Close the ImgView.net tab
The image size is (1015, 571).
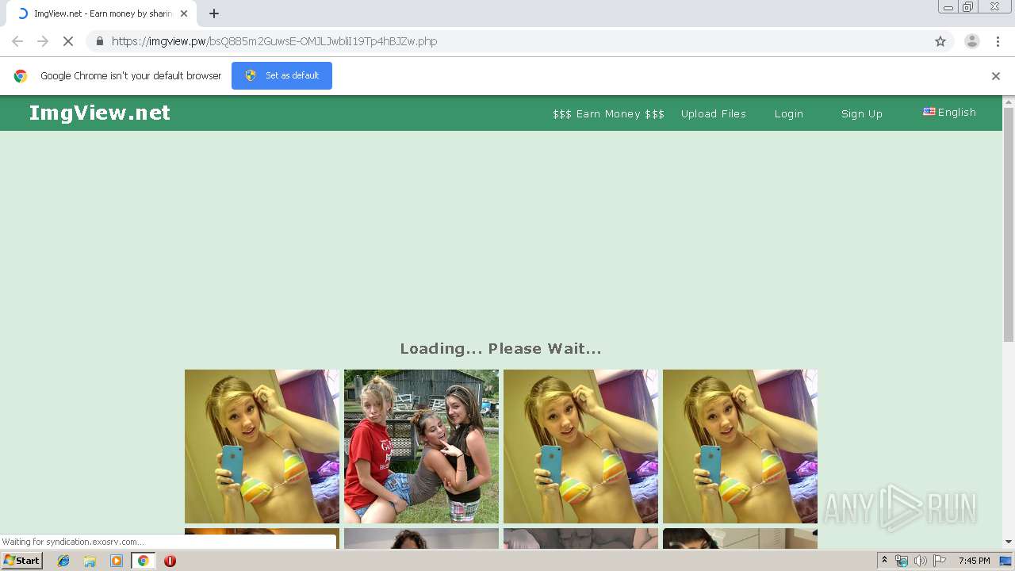click(184, 13)
